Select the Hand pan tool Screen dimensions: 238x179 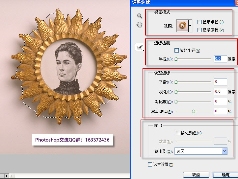point(140,24)
